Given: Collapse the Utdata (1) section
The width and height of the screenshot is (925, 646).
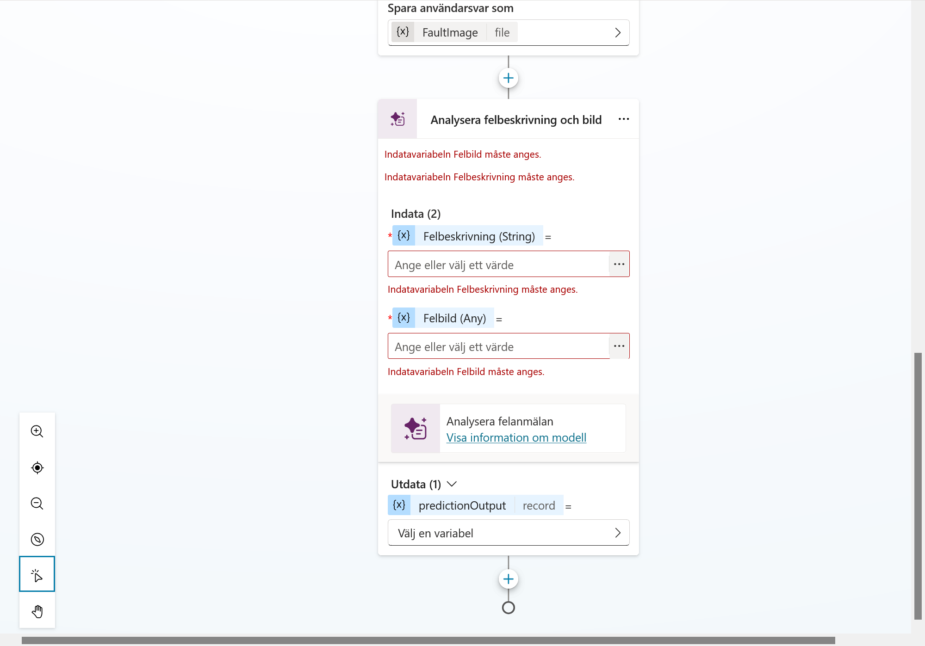Looking at the screenshot, I should coord(452,484).
